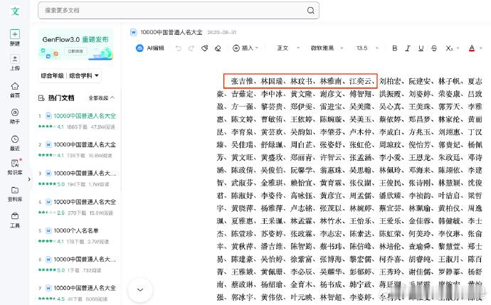Click the 热门文档 heading text
This screenshot has height=305, width=491.
(x=61, y=98)
